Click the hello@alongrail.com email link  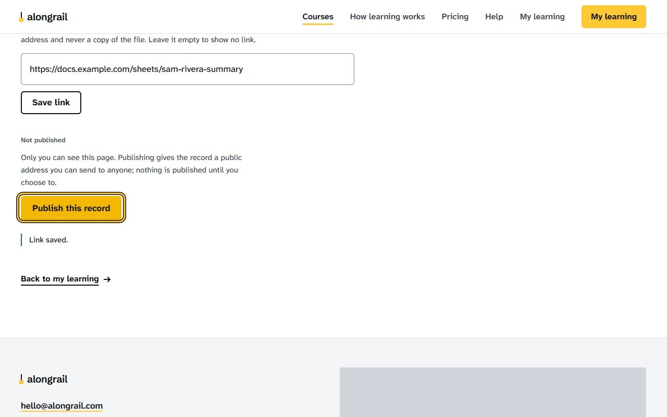click(x=61, y=406)
